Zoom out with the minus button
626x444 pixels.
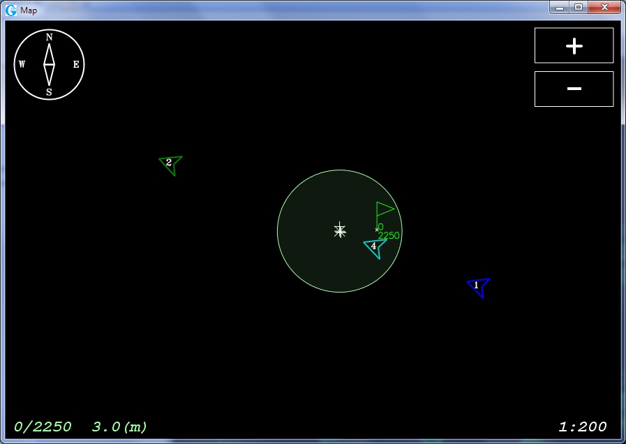574,89
